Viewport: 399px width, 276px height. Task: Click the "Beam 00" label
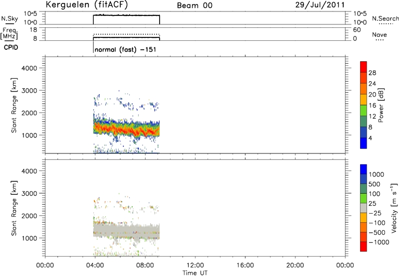click(x=195, y=5)
